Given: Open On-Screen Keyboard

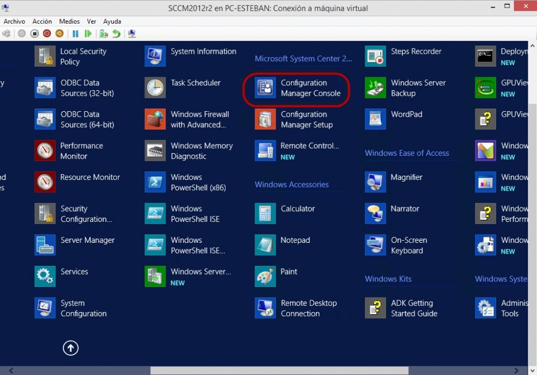Looking at the screenshot, I should (396, 245).
